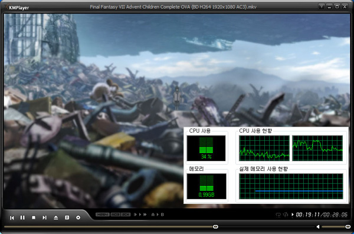Click the fast playback speed arrows
The height and width of the screenshot is (234, 354).
coord(145,215)
